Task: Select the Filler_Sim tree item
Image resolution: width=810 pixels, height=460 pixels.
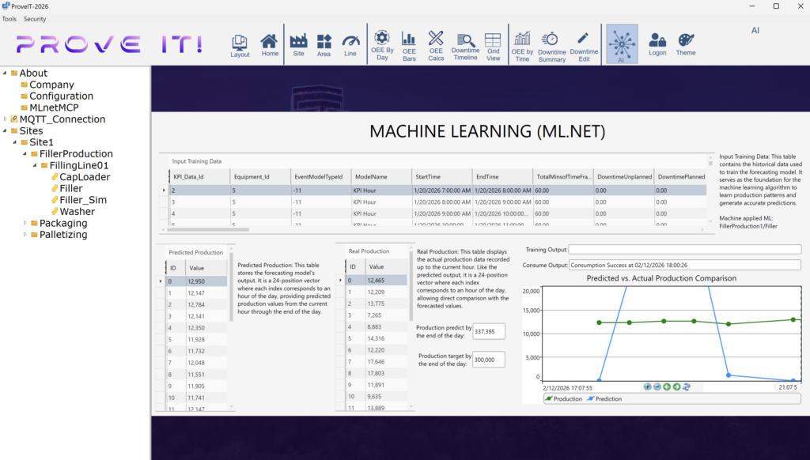Action: pos(83,200)
